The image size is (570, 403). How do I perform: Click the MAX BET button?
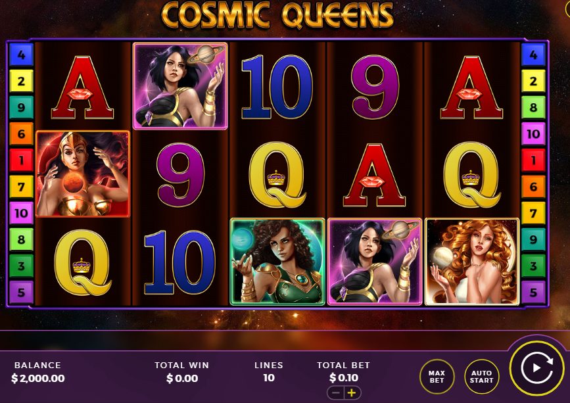tap(437, 377)
